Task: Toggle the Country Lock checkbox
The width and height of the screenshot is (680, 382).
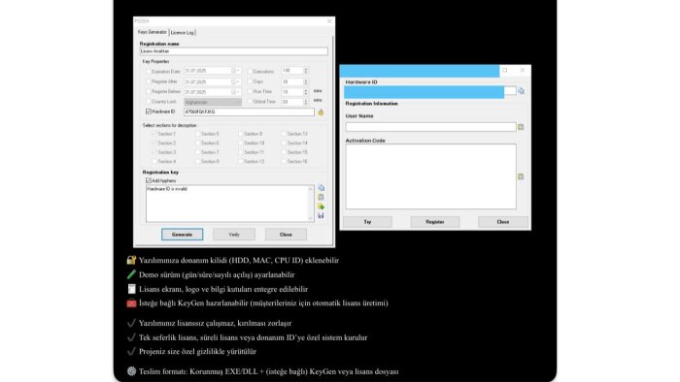Action: click(x=149, y=102)
